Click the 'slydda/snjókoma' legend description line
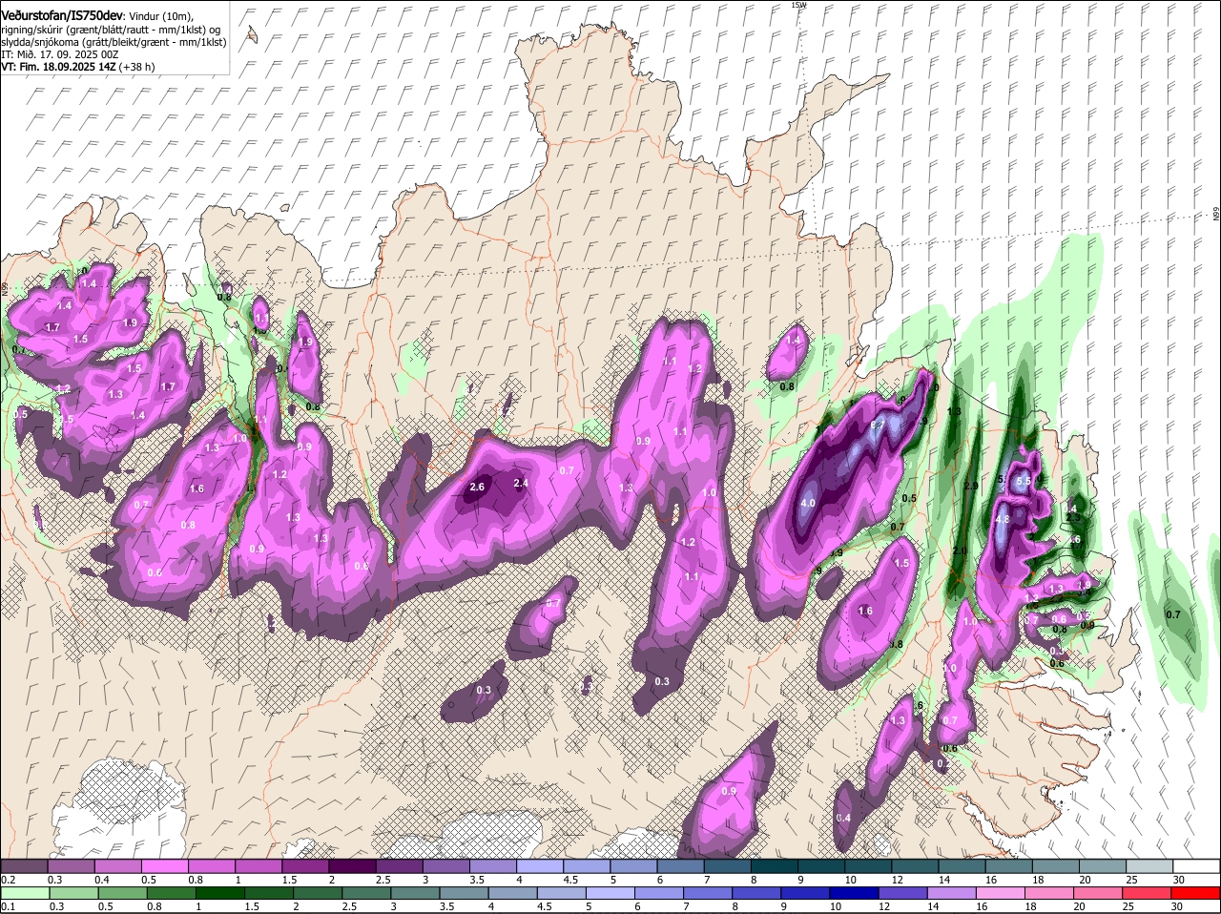The width and height of the screenshot is (1221, 914). tap(114, 42)
